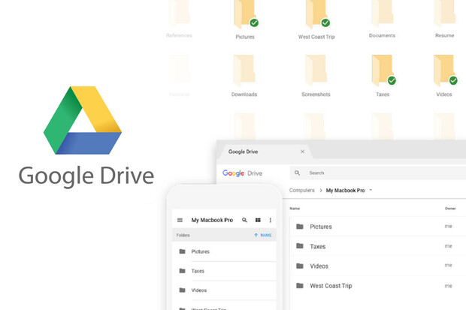
Task: Open the Pictures folder icon with checkmark
Action: [246, 14]
